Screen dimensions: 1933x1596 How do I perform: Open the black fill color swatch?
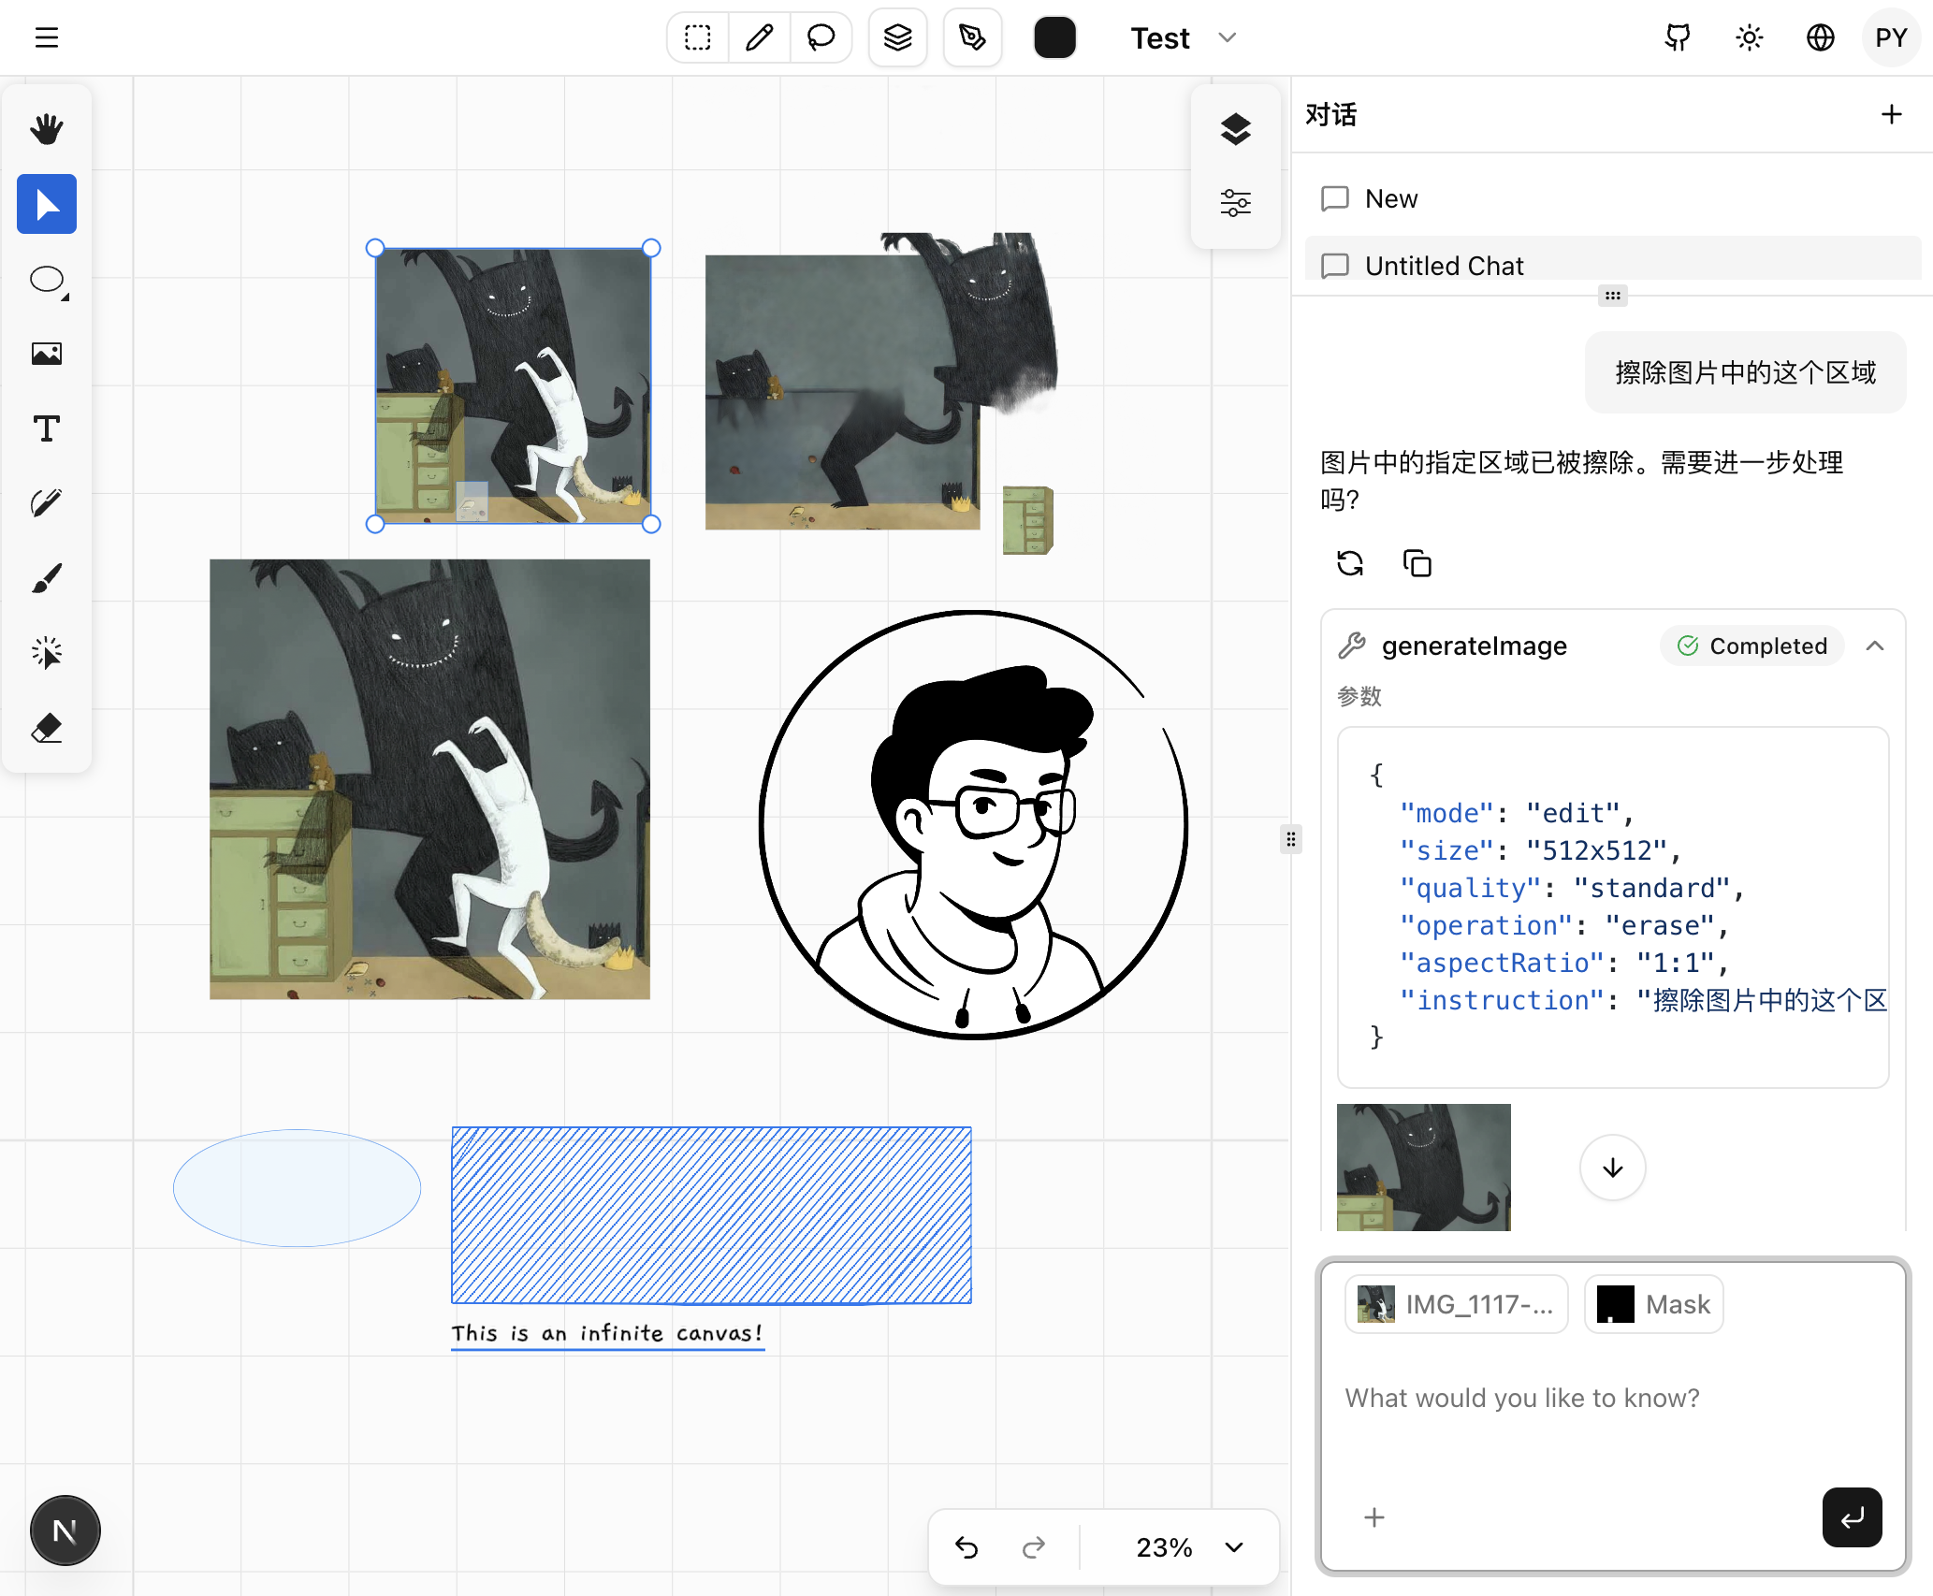pyautogui.click(x=1054, y=37)
